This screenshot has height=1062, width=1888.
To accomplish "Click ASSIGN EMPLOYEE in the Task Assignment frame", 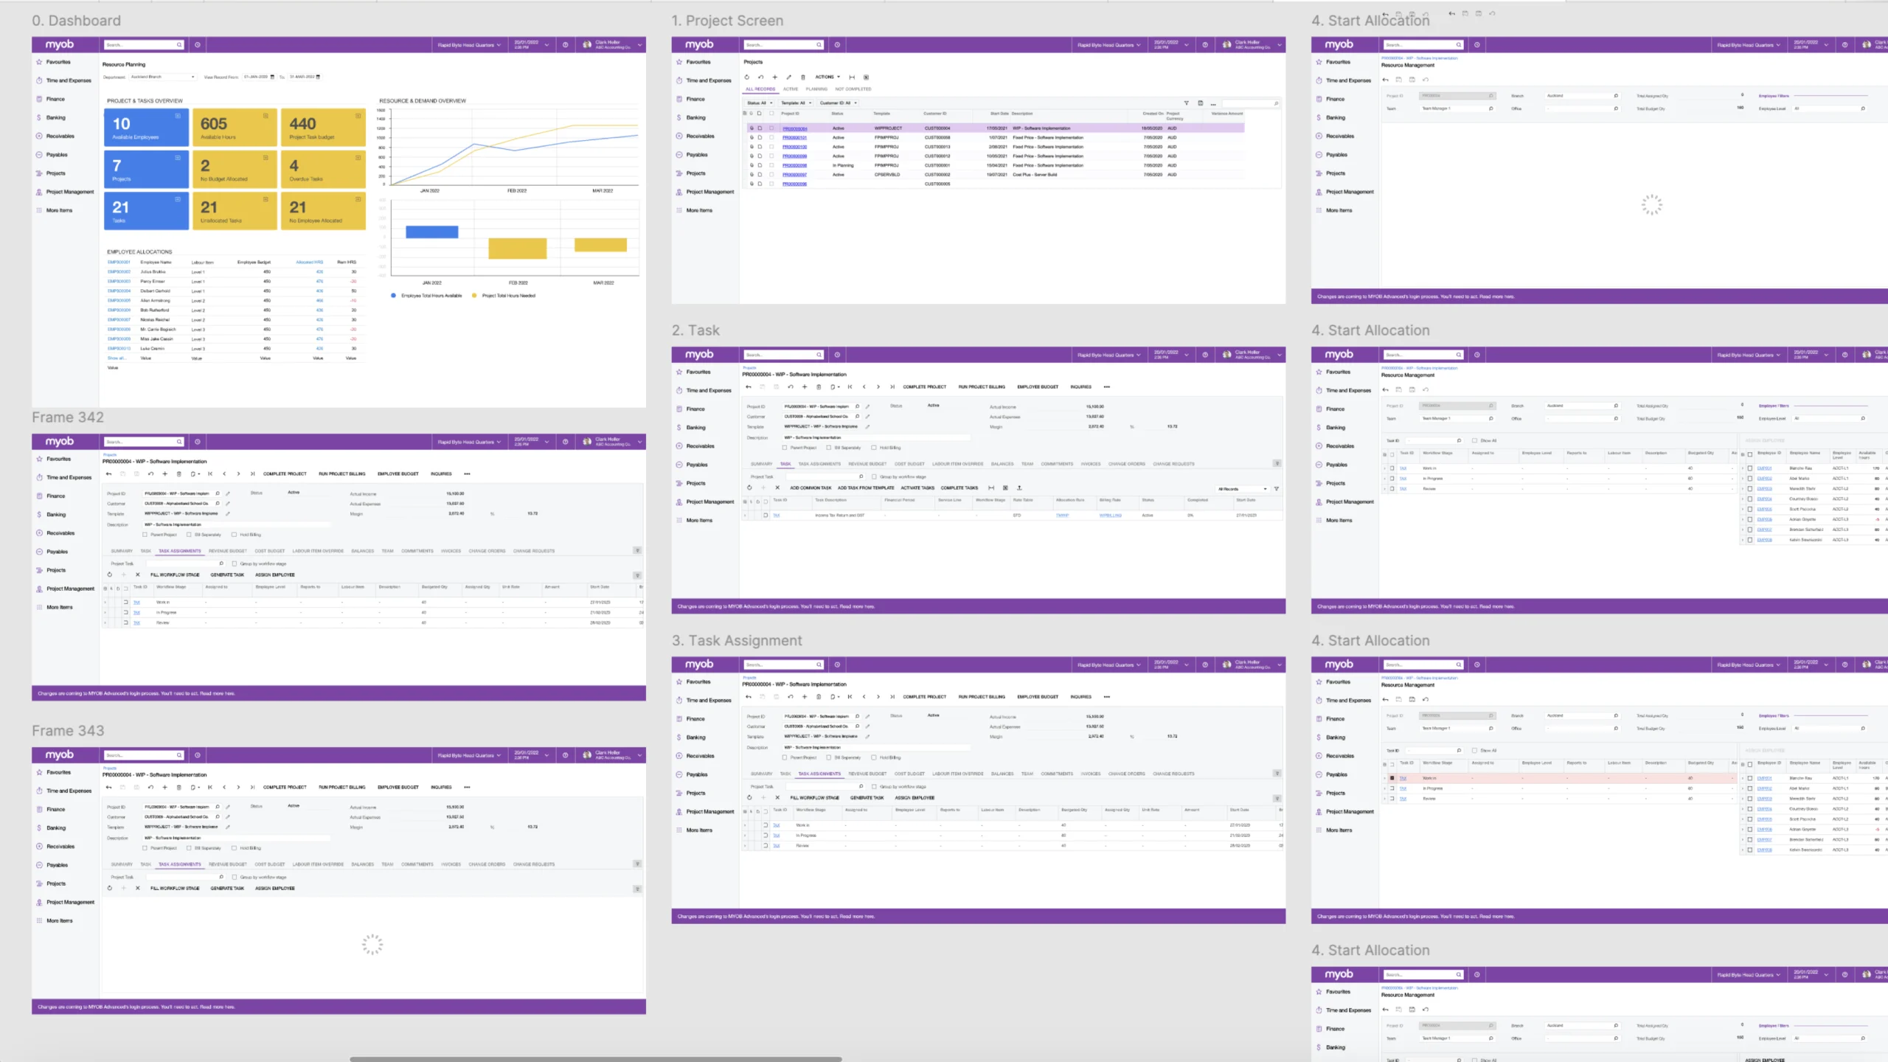I will tap(914, 797).
